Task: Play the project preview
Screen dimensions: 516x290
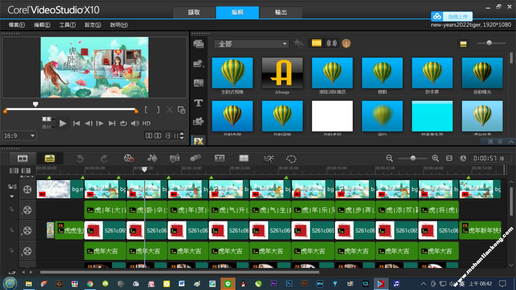Action: coord(63,124)
